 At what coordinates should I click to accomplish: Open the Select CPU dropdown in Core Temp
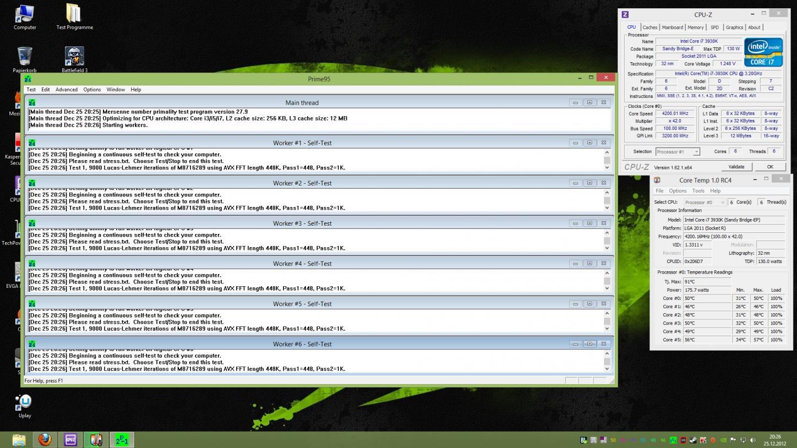[705, 202]
